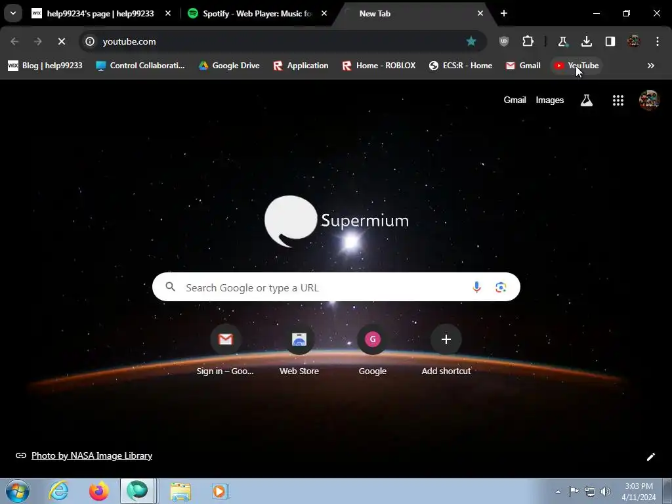Open a new tab with plus button
672x504 pixels.
click(504, 13)
